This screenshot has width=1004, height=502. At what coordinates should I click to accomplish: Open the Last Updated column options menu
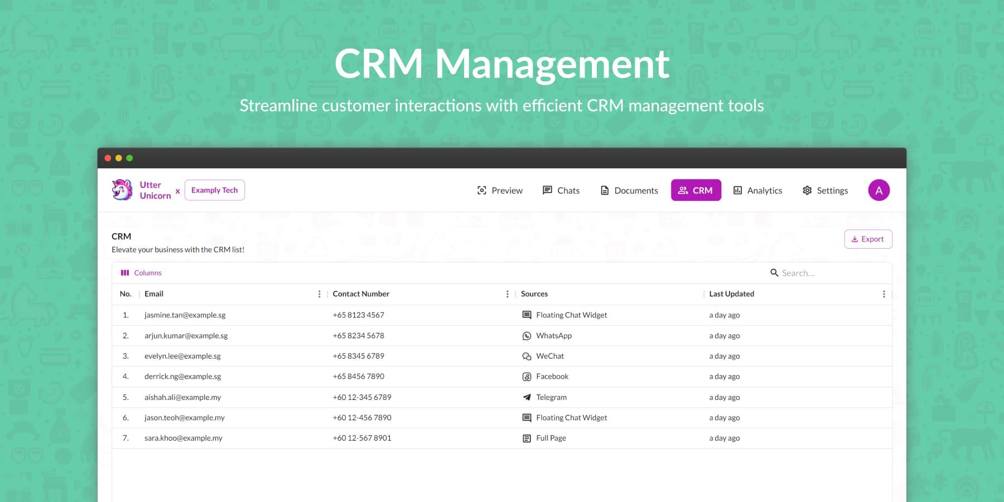coord(884,294)
